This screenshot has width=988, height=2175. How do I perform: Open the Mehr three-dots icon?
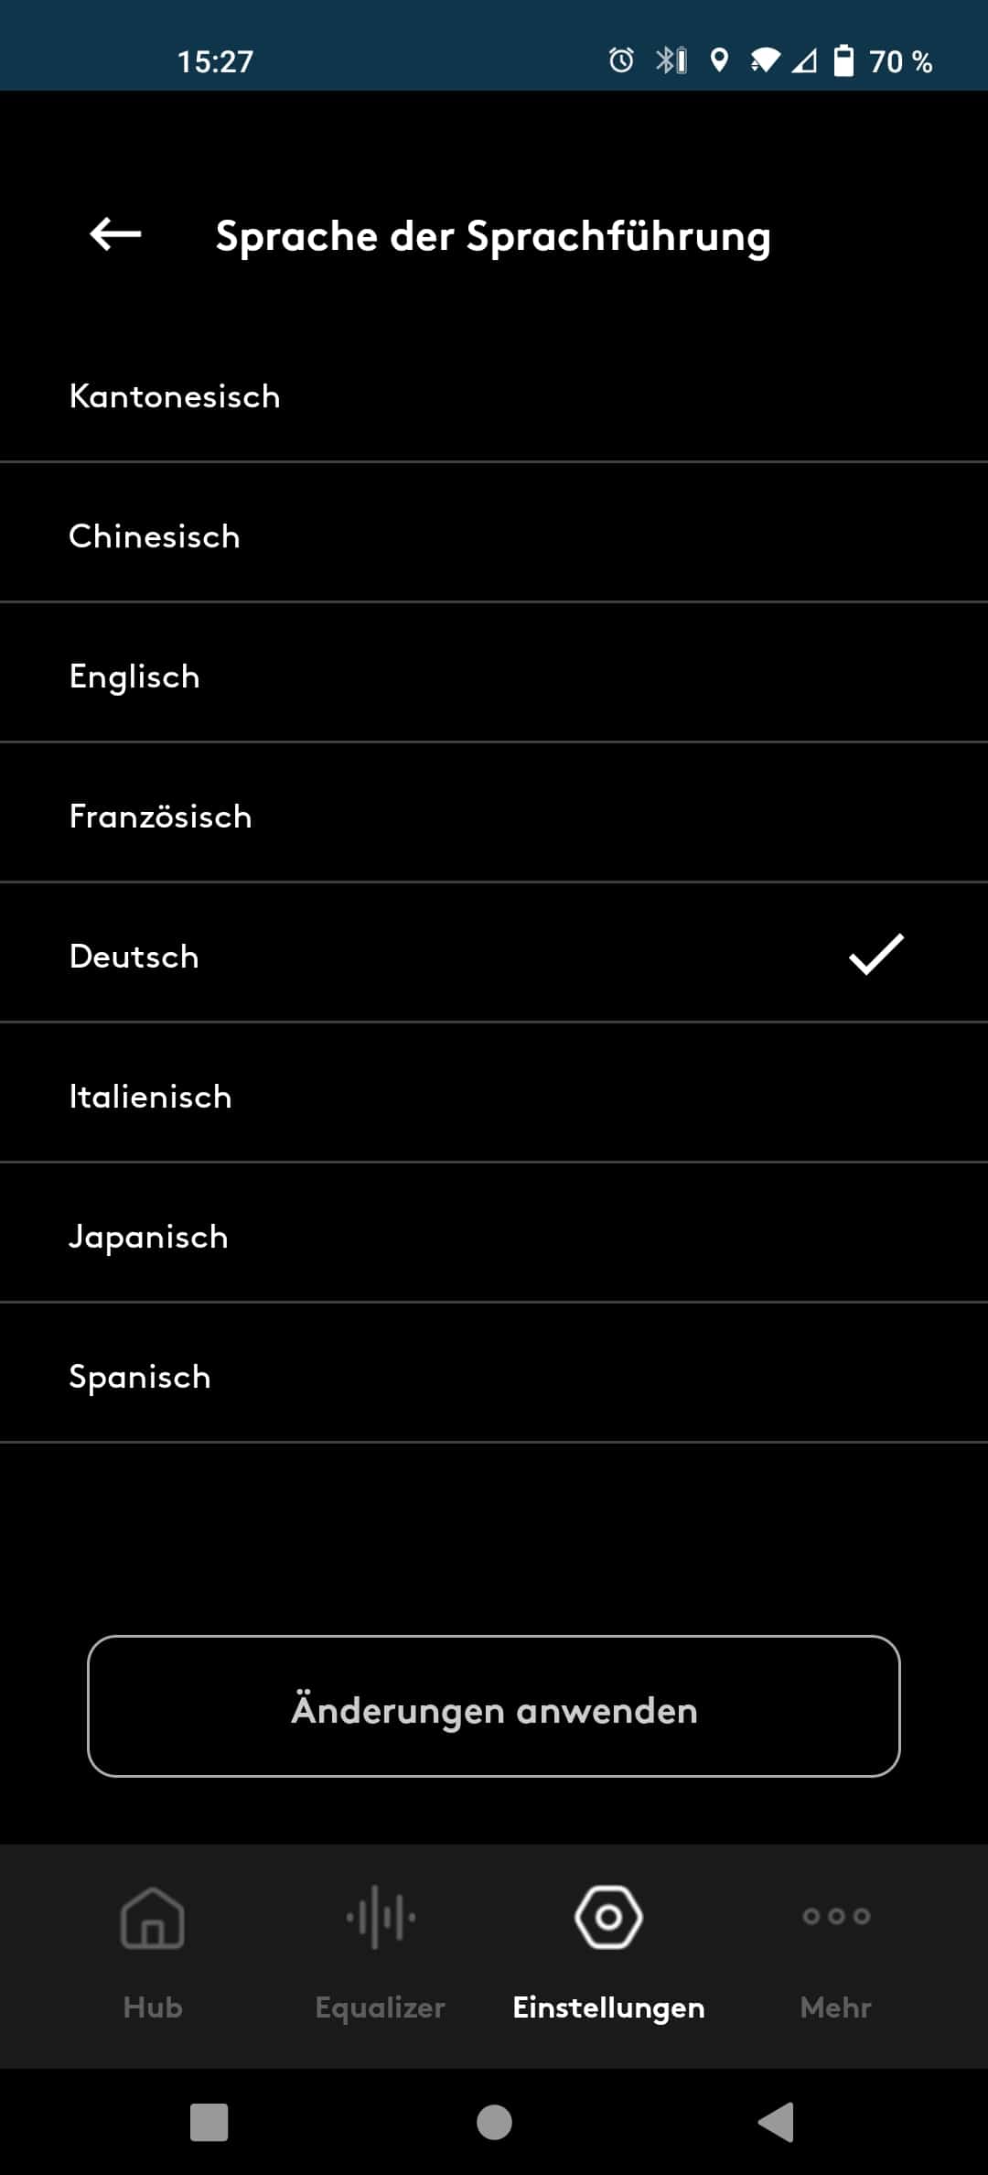[836, 1916]
